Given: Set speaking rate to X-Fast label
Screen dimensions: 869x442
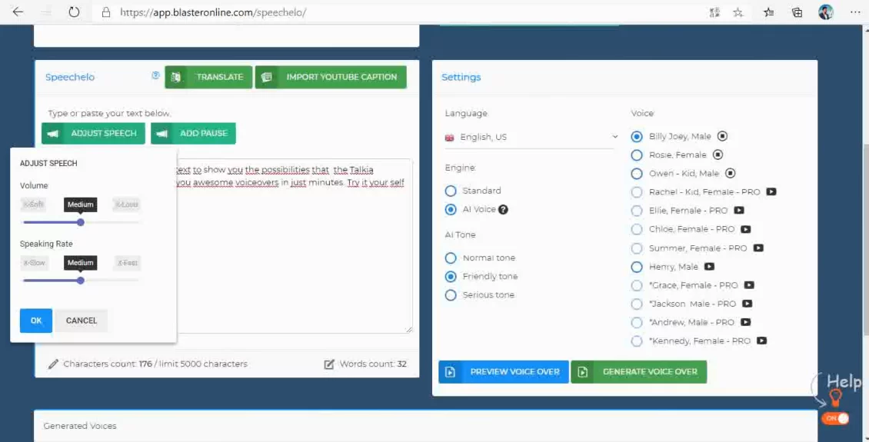Looking at the screenshot, I should [128, 263].
